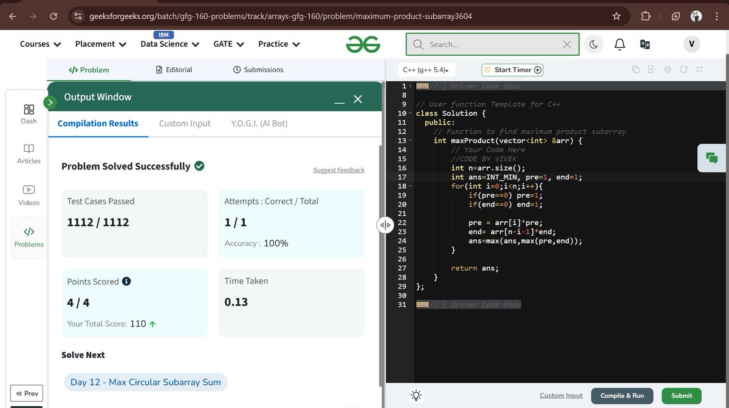729x408 pixels.
Task: Open user account V avatar
Action: (x=691, y=44)
